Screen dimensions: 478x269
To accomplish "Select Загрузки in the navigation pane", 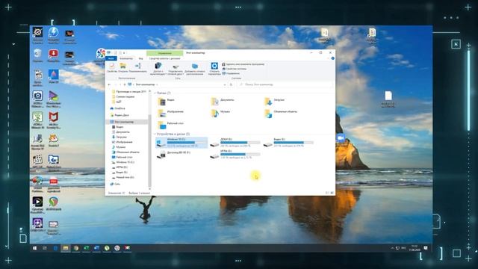I will pos(119,137).
